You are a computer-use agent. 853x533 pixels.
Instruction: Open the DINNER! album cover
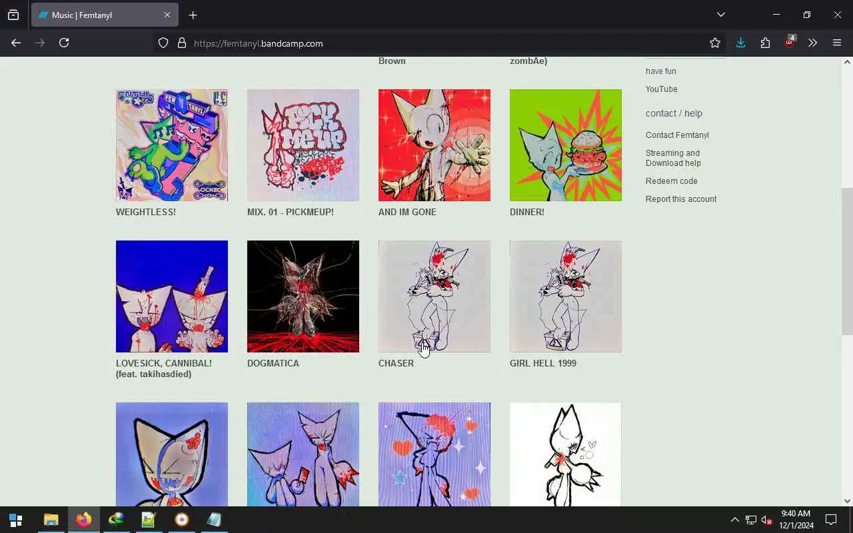click(x=566, y=145)
